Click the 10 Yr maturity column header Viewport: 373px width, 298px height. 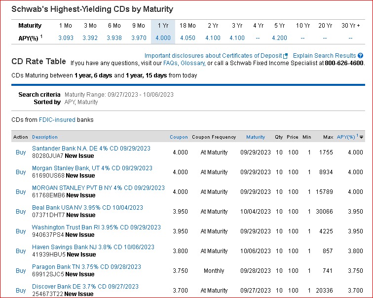[x=303, y=26]
